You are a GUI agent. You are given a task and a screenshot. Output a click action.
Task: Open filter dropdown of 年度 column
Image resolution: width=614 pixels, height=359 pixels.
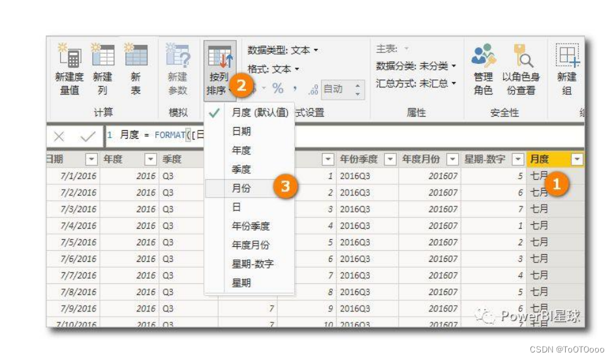click(150, 159)
